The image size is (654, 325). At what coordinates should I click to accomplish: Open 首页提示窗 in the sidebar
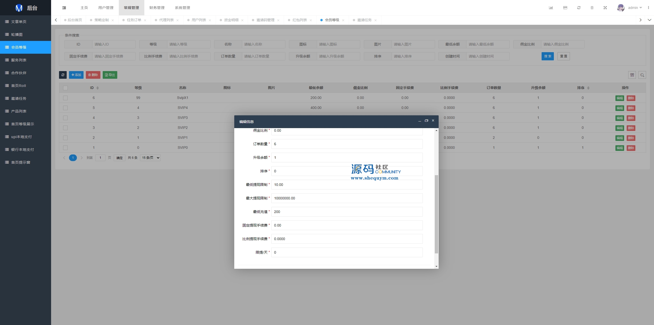click(26, 162)
